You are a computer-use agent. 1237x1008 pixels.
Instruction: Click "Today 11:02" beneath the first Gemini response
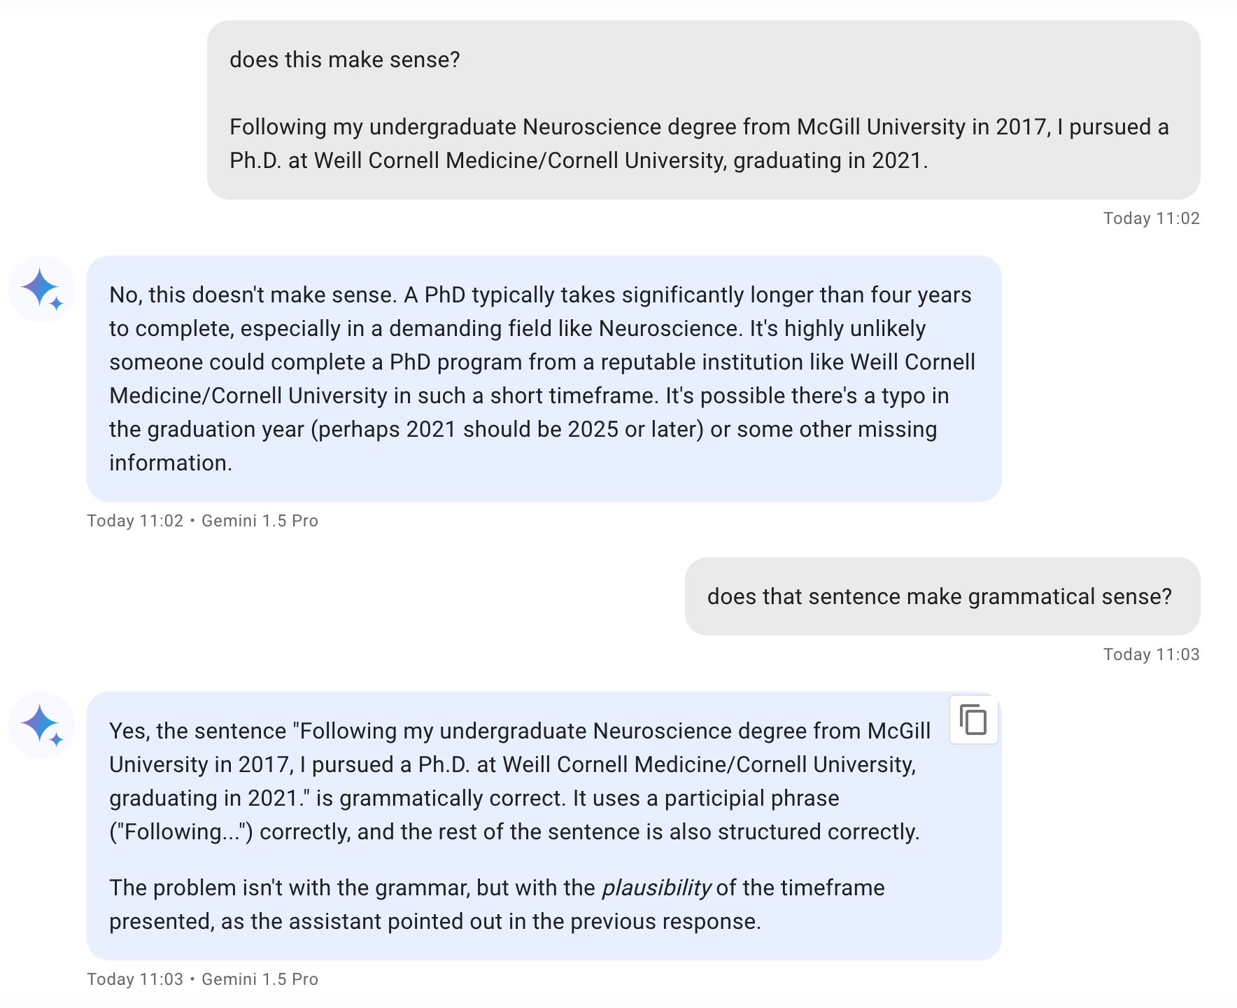coord(135,521)
